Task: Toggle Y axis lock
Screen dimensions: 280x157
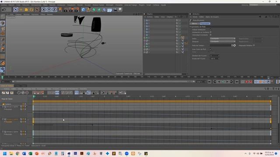Action: click(x=49, y=10)
